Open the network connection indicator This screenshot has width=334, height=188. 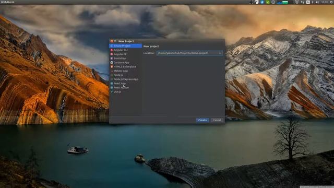pyautogui.click(x=303, y=2)
